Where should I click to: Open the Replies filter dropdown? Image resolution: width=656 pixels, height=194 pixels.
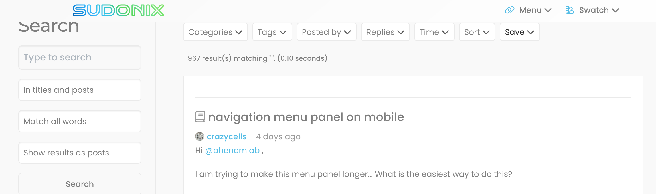pyautogui.click(x=385, y=32)
